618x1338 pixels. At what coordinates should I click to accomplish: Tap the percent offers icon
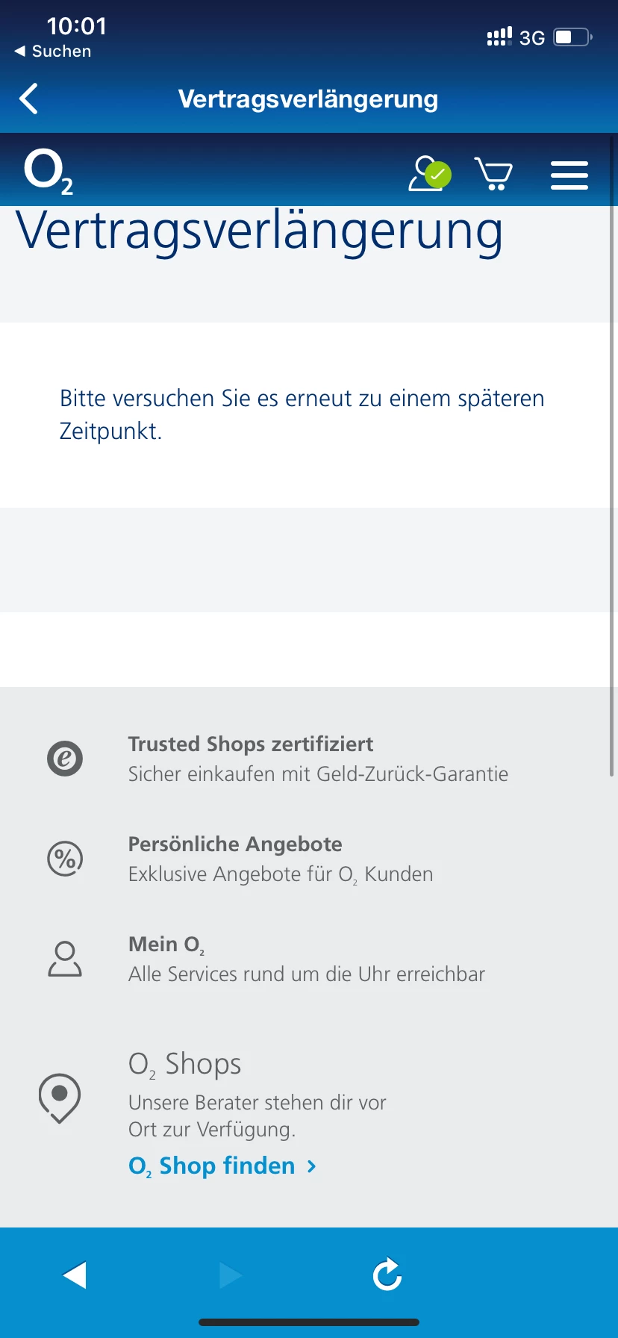point(65,859)
